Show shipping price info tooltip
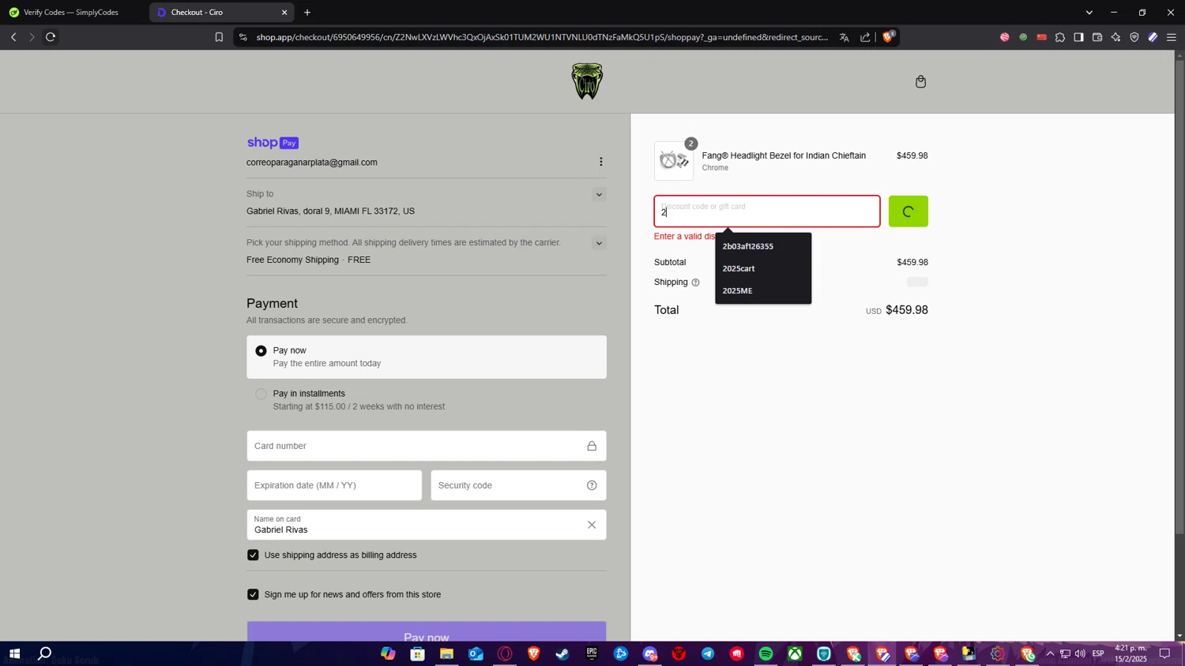Image resolution: width=1185 pixels, height=666 pixels. pos(695,282)
